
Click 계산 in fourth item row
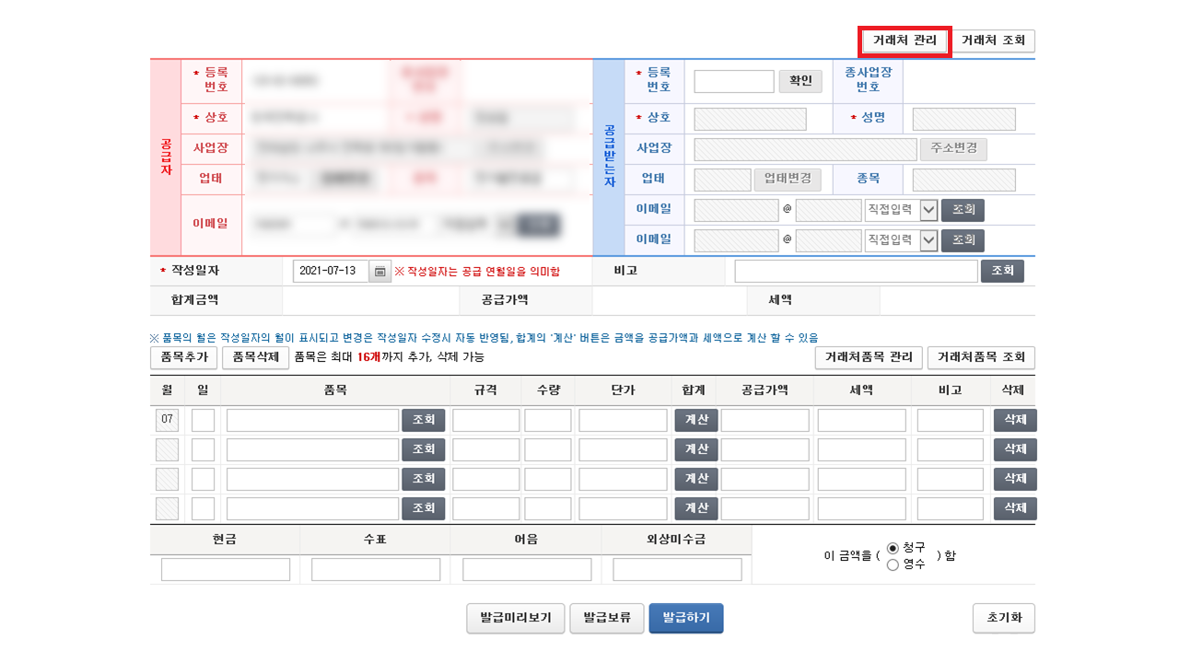pos(696,508)
